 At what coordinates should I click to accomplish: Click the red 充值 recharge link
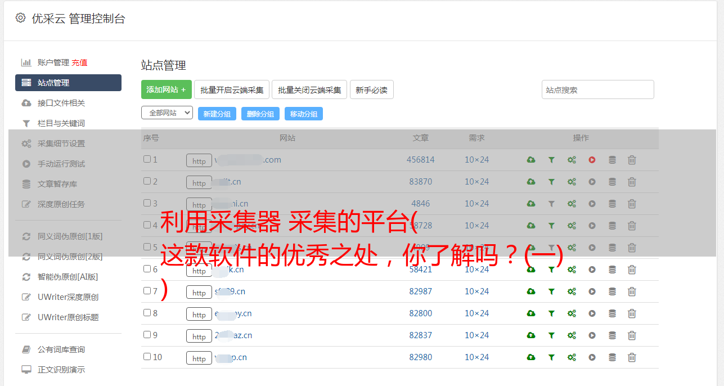79,62
